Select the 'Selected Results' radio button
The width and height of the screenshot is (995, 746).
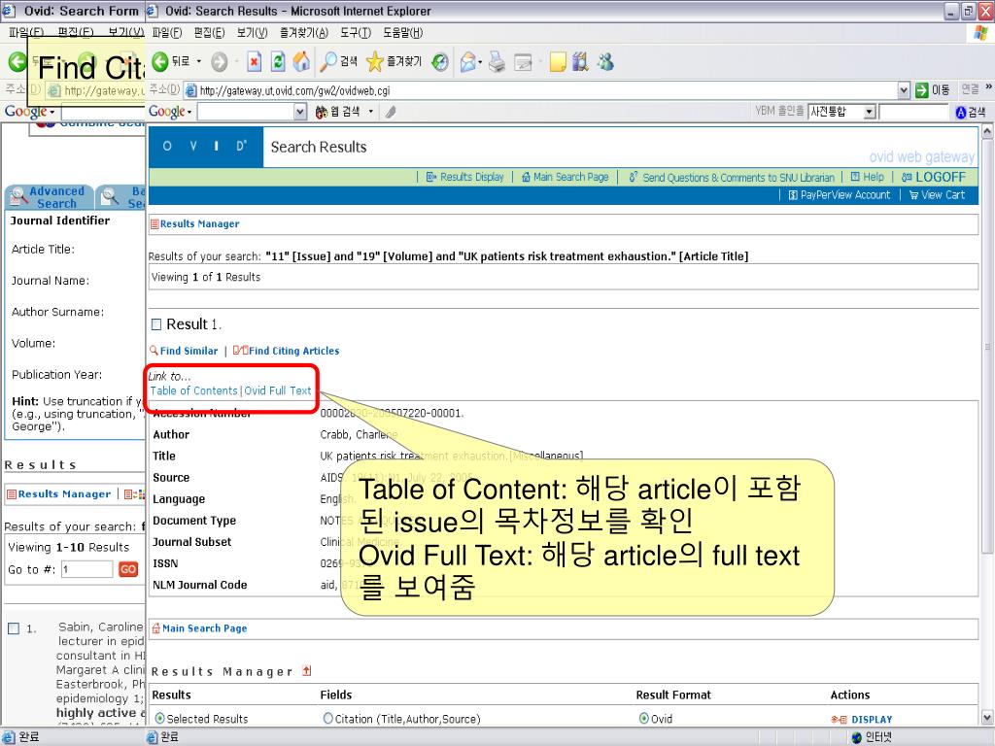[x=160, y=718]
